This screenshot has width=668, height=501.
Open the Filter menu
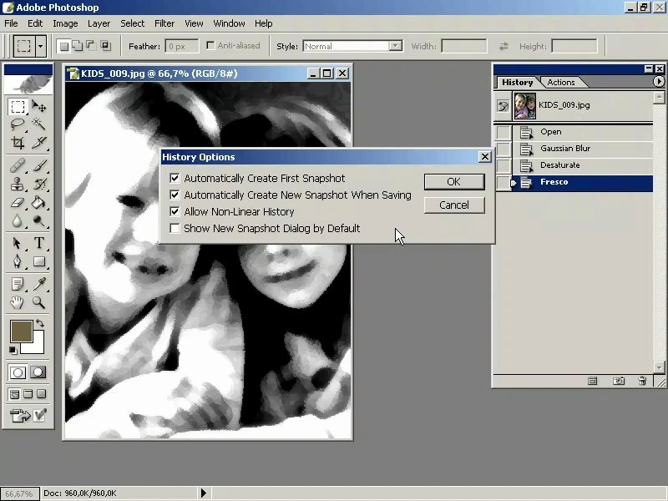point(164,23)
